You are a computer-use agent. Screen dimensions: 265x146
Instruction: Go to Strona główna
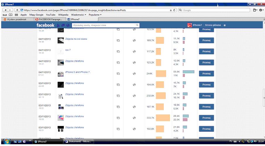(x=213, y=25)
